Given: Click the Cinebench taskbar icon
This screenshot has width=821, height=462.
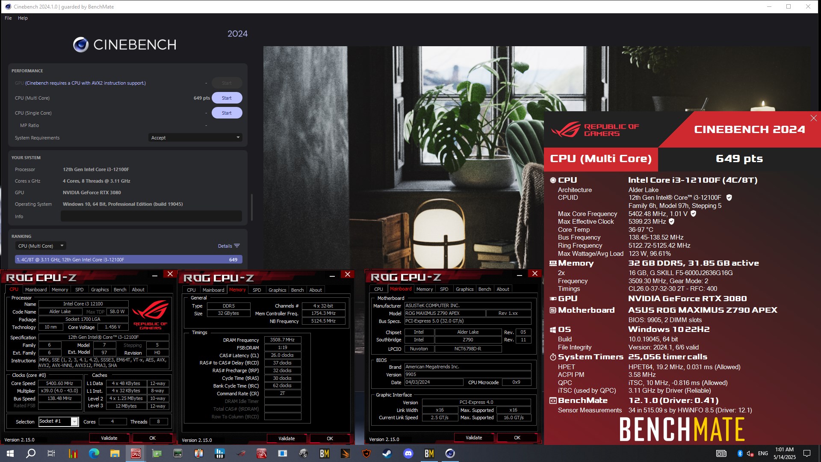Looking at the screenshot, I should coord(450,453).
